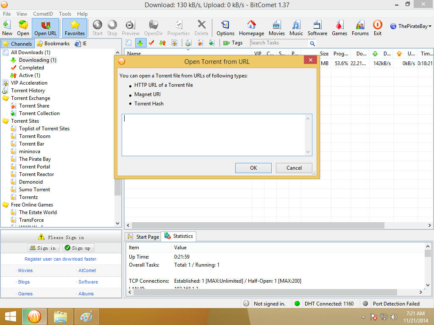This screenshot has width=434, height=325.
Task: Click OK in Open Torrent from URL dialog
Action: tap(253, 168)
